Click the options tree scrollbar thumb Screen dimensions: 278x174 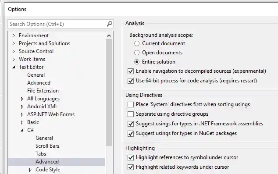109,92
